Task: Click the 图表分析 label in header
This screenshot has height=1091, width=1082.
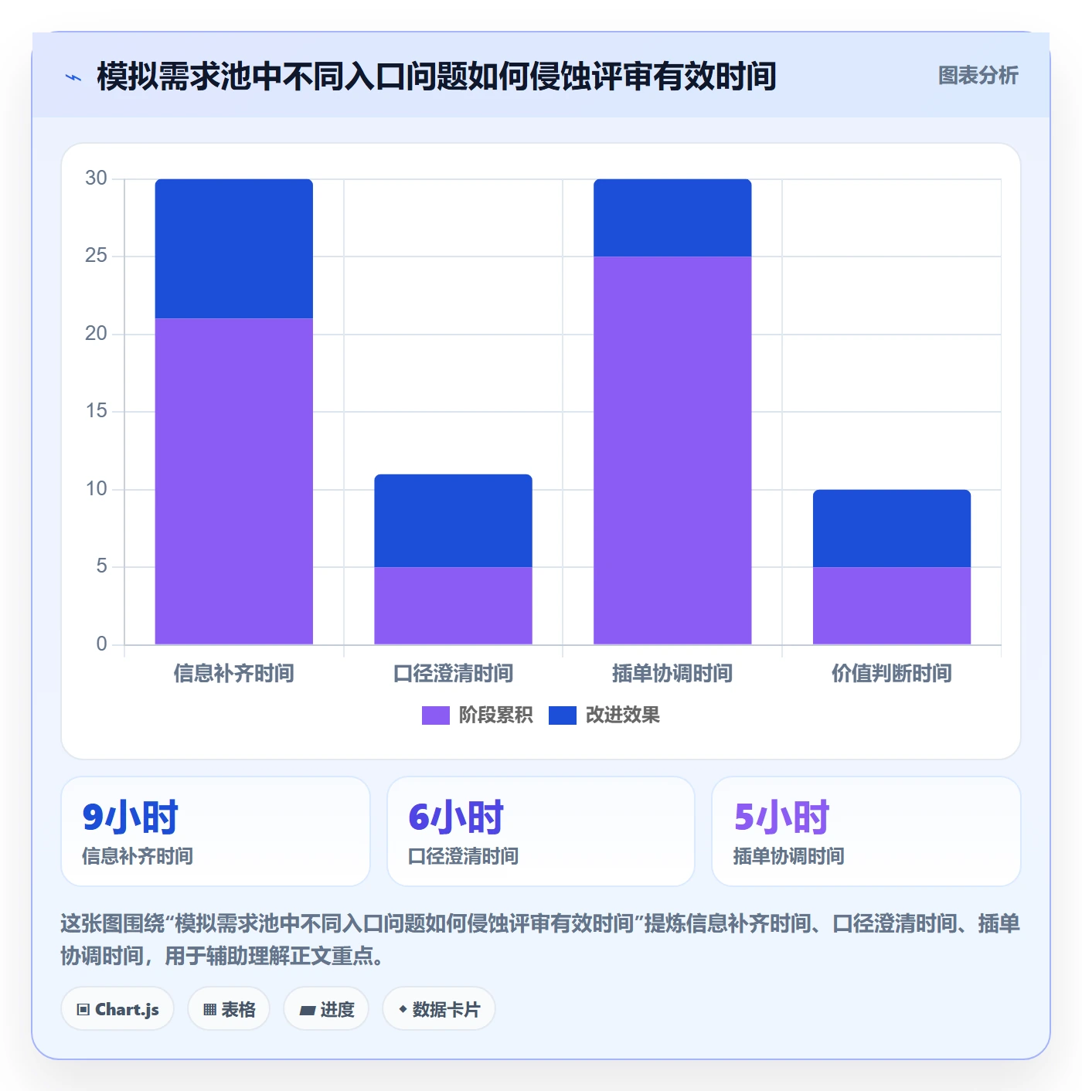Action: [x=978, y=76]
